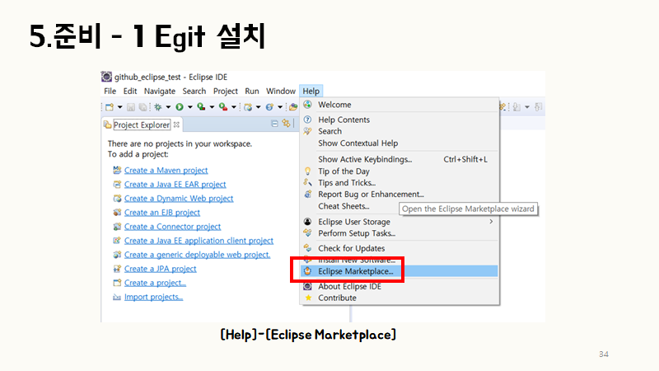Click the Contribute star item
The height and width of the screenshot is (371, 659).
coord(400,298)
